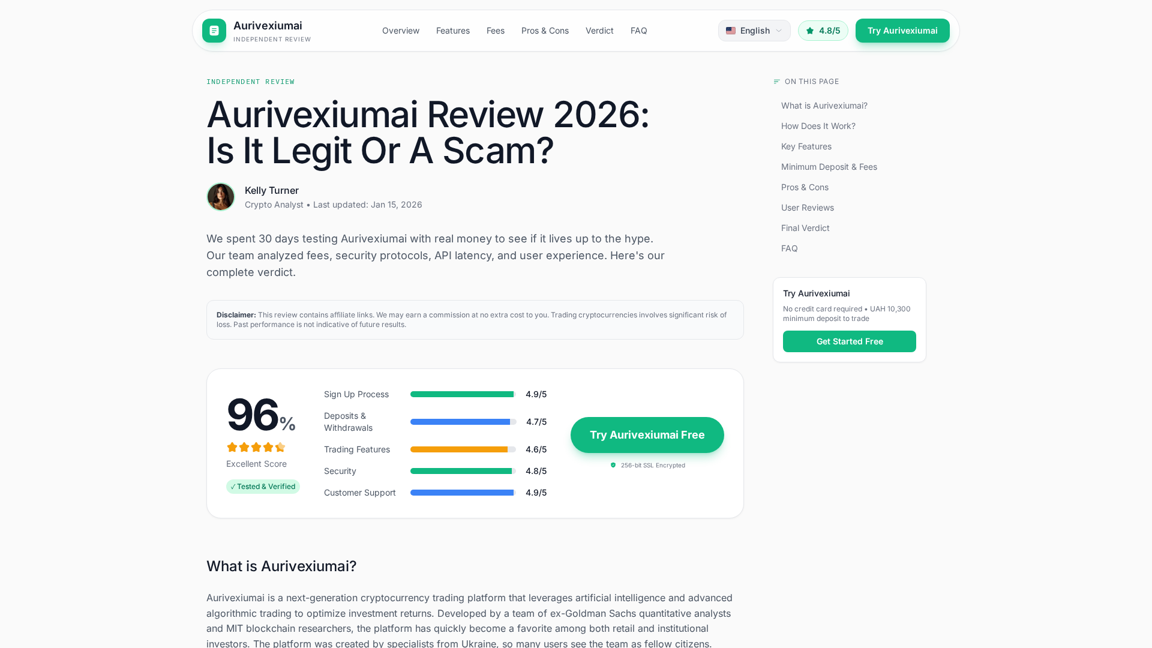Image resolution: width=1152 pixels, height=648 pixels.
Task: Open the English language dropdown
Action: [754, 31]
